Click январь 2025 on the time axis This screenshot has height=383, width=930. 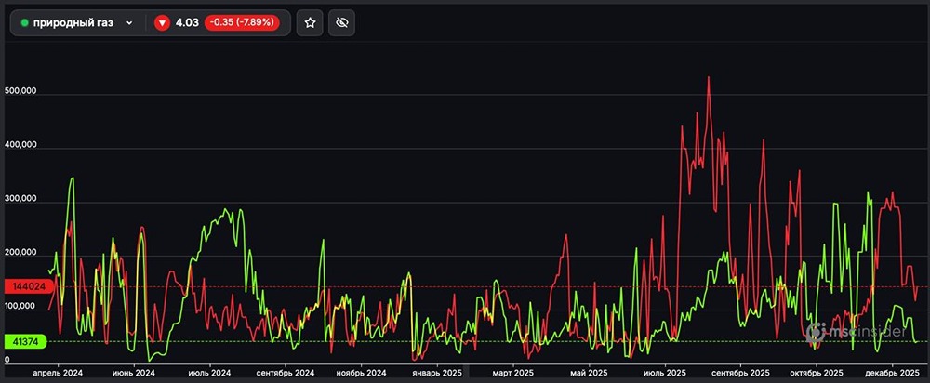pos(437,372)
